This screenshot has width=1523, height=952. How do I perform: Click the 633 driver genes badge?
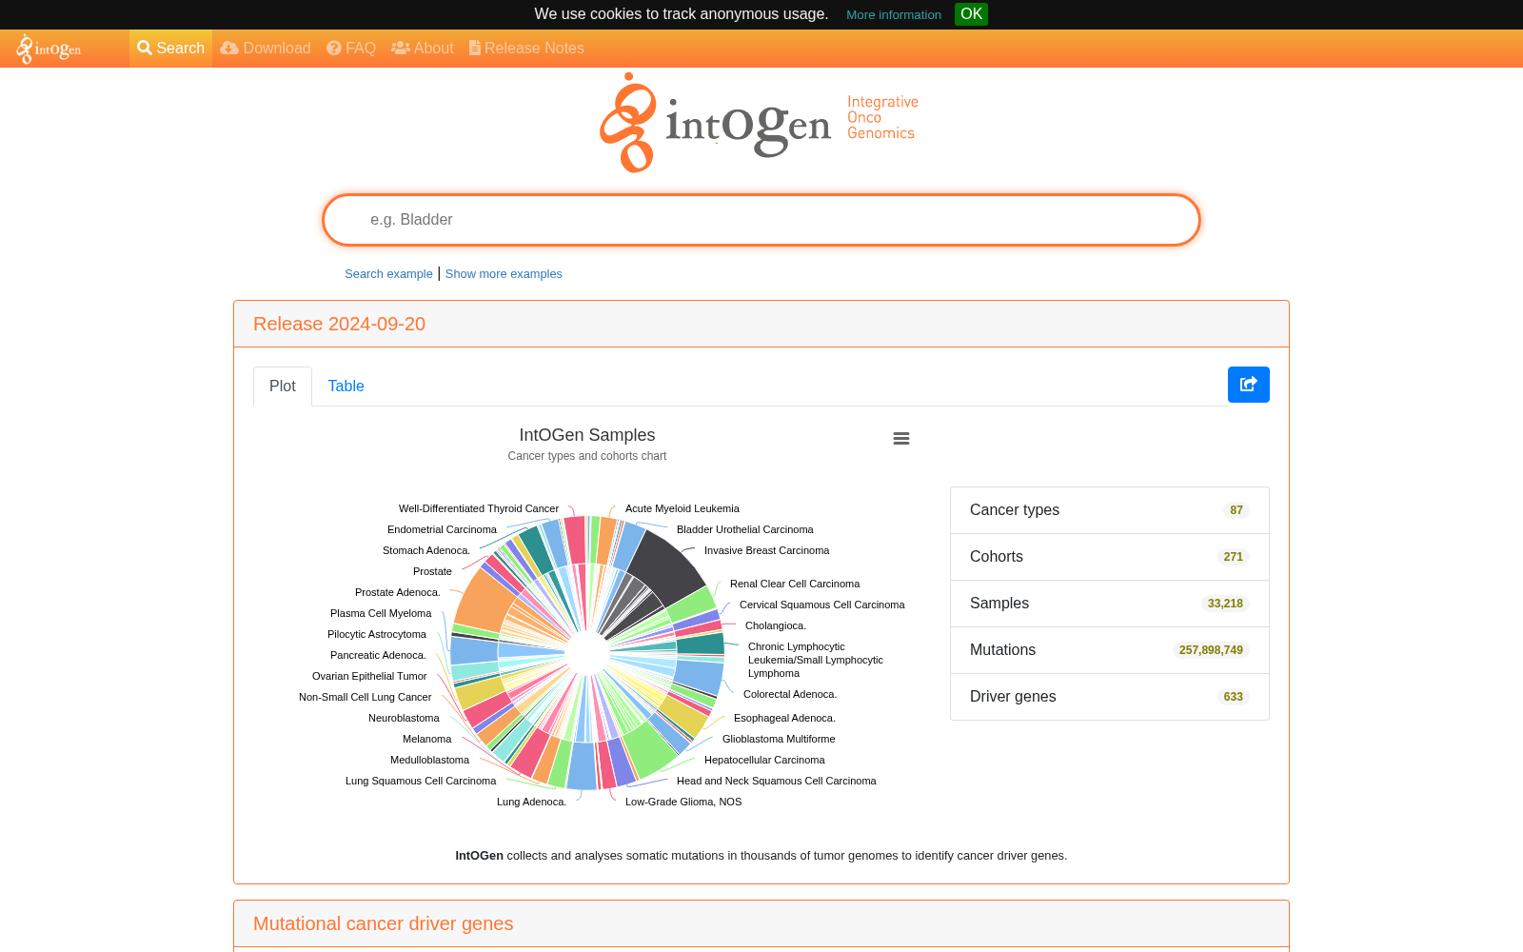[x=1234, y=697]
